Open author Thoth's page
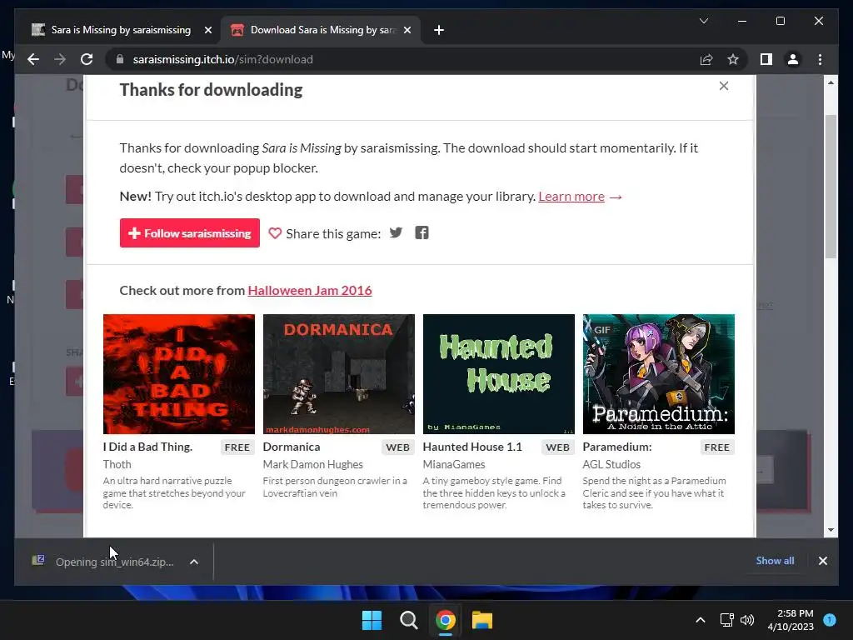 click(117, 464)
